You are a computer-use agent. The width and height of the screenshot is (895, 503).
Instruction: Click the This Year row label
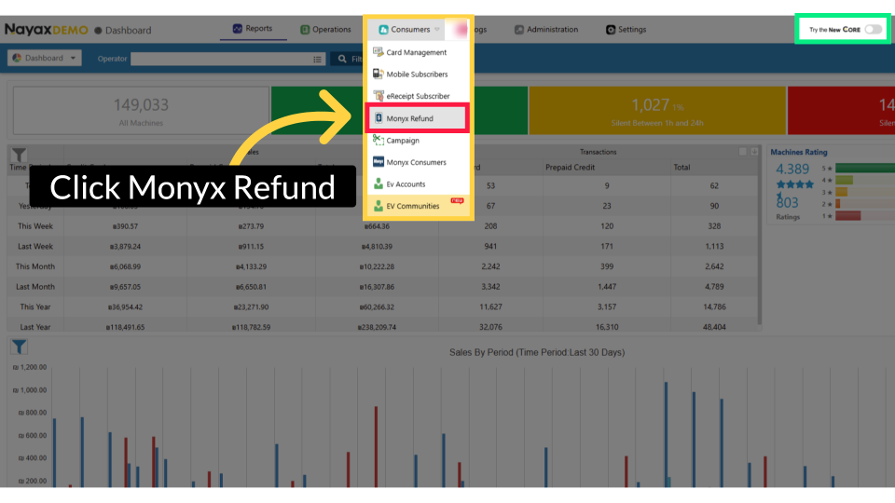(35, 306)
